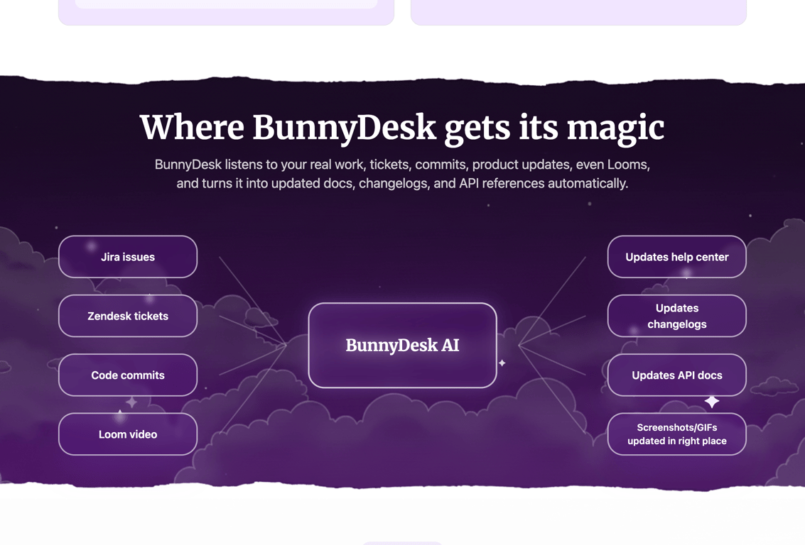The height and width of the screenshot is (545, 805).
Task: Click the paragraph starting 'BunnyDesk listens to your real work'
Action: coord(402,174)
